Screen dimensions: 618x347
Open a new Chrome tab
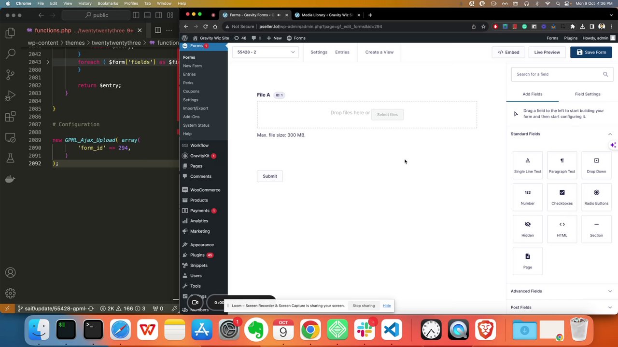pyautogui.click(x=370, y=15)
